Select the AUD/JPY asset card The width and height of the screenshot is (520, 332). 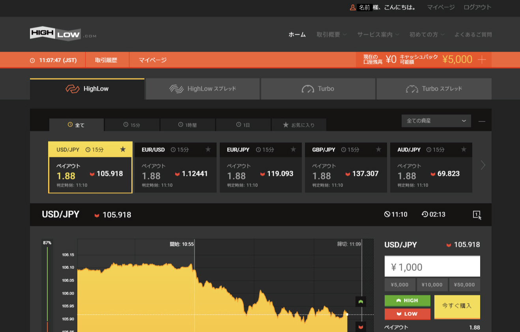pyautogui.click(x=431, y=168)
